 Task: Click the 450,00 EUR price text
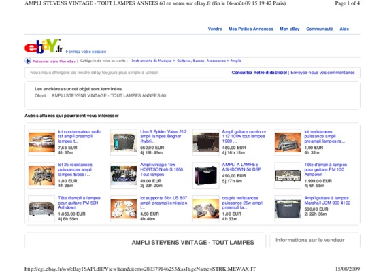coord(234,148)
